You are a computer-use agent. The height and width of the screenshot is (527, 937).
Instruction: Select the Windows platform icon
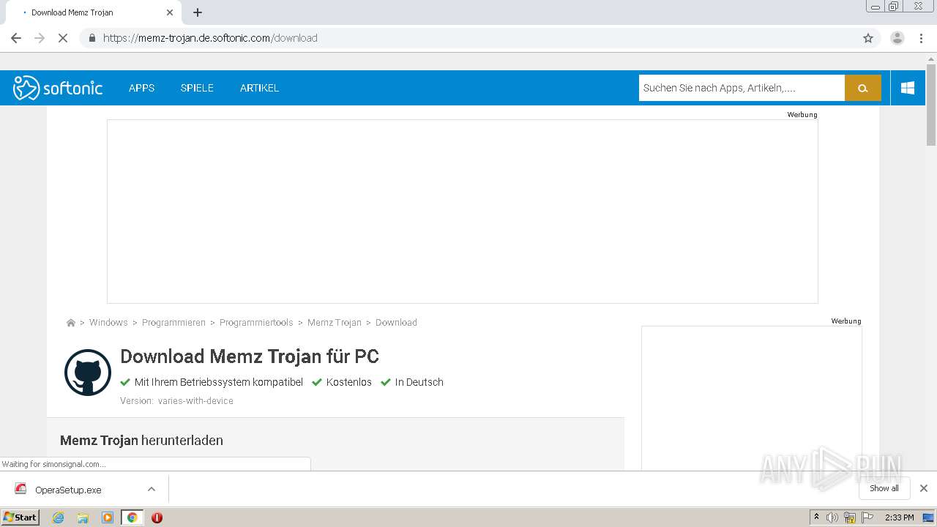(x=908, y=88)
